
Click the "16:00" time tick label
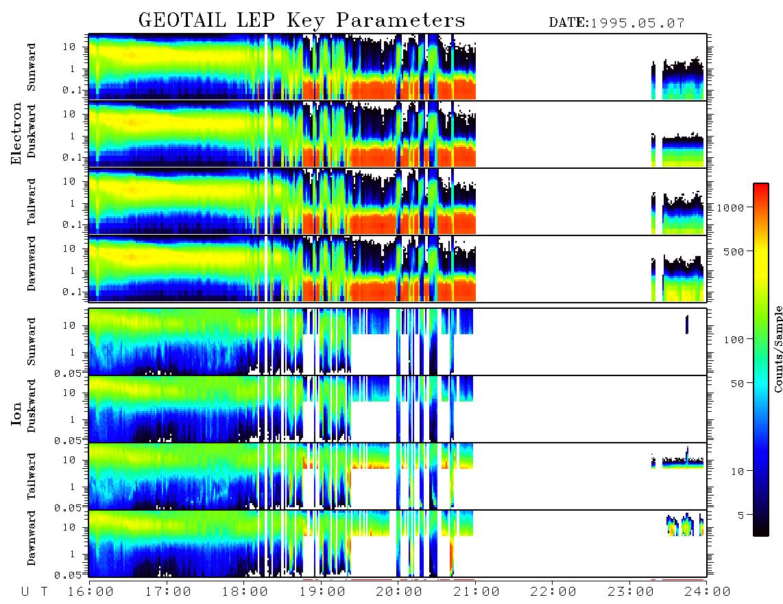[91, 592]
